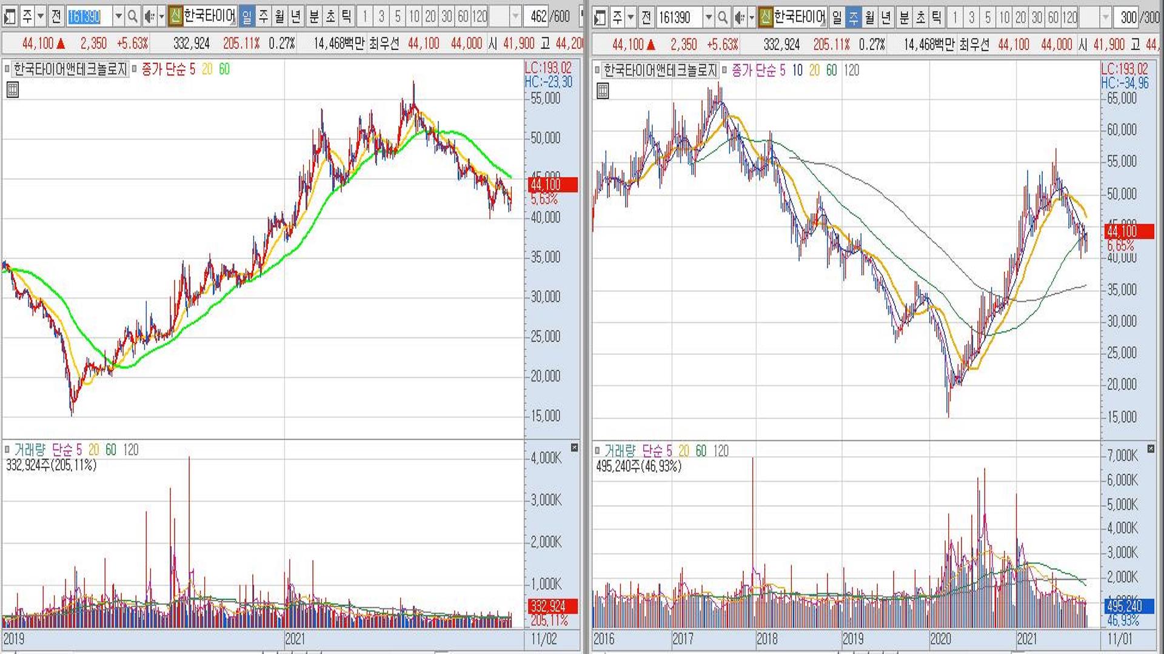The height and width of the screenshot is (654, 1164).
Task: Close the left volume panel with its X
Action: [x=574, y=448]
